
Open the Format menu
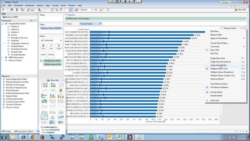[55, 5]
